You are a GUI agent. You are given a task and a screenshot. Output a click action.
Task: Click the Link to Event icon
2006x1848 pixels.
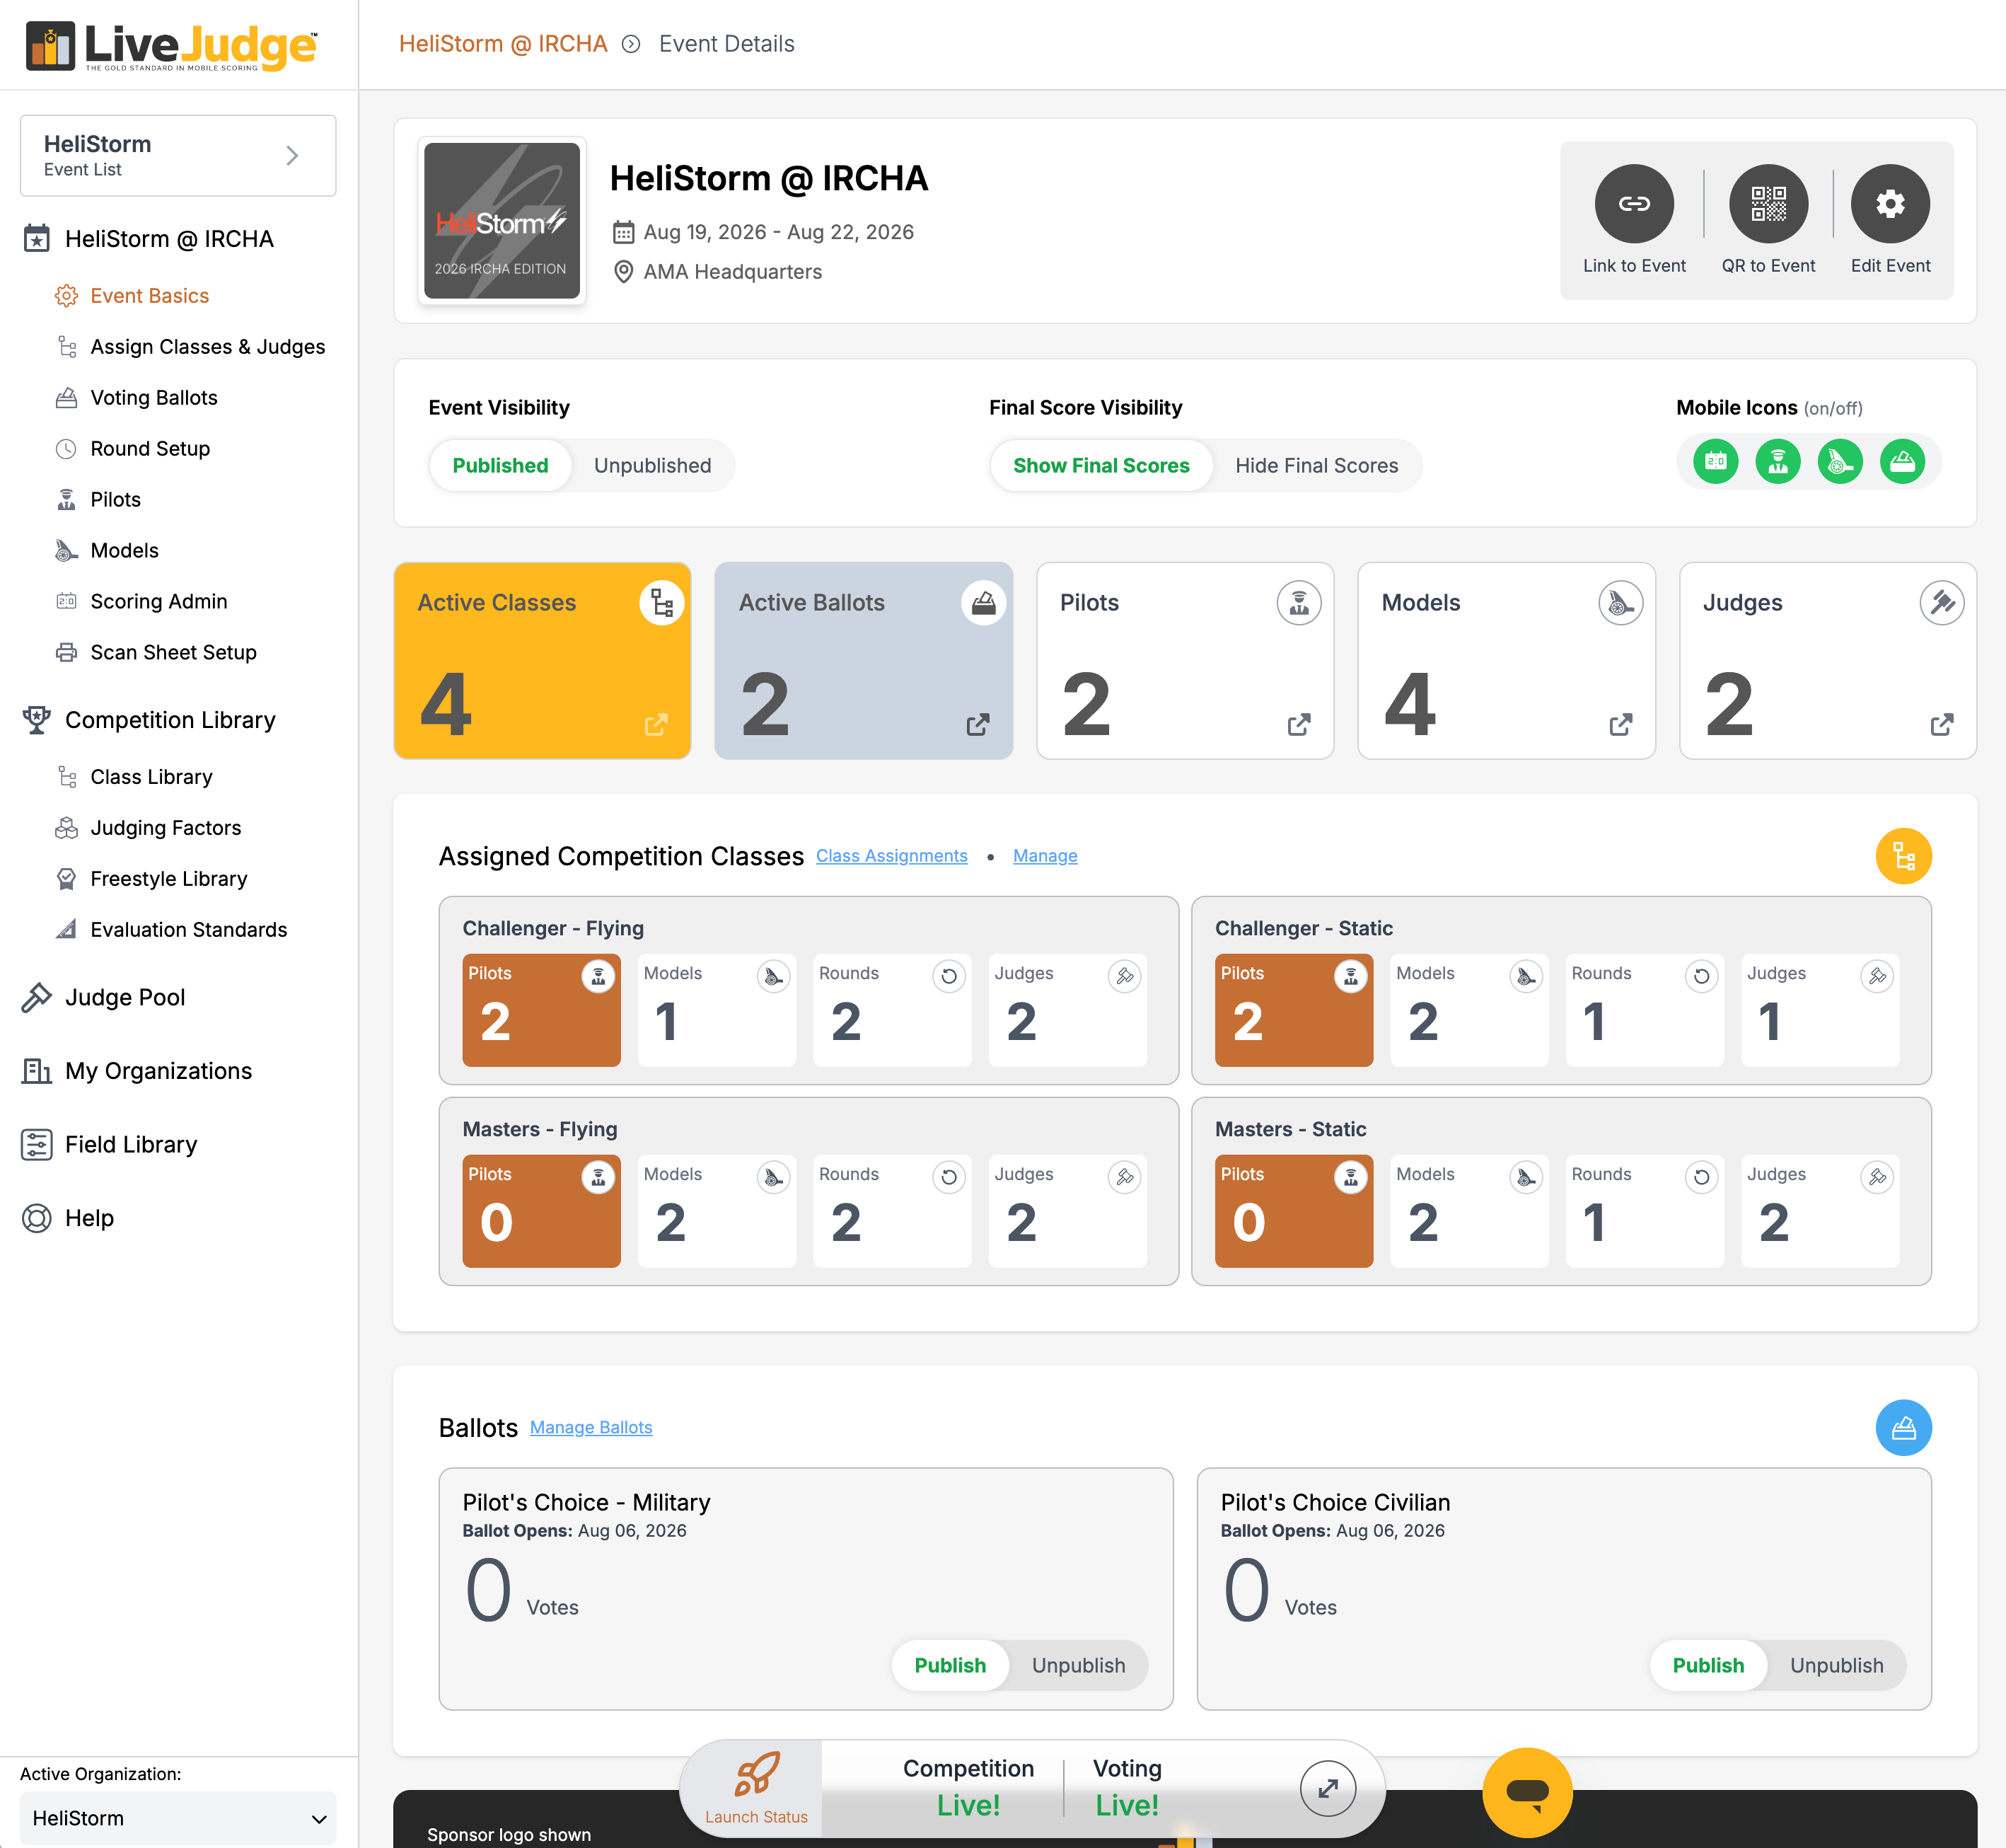tap(1633, 203)
